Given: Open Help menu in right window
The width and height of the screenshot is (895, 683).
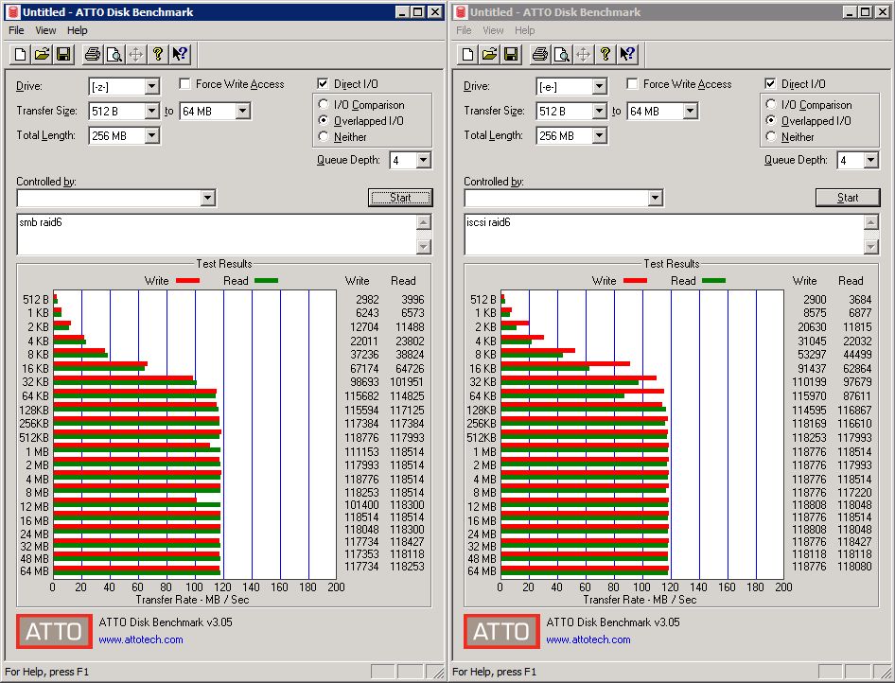Looking at the screenshot, I should pyautogui.click(x=524, y=30).
